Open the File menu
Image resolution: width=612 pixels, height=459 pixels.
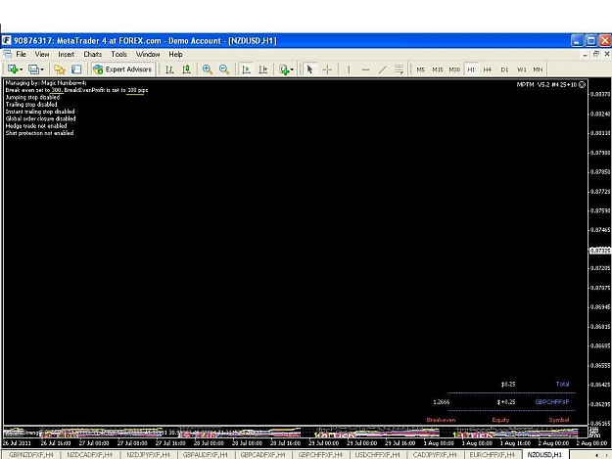click(x=22, y=54)
